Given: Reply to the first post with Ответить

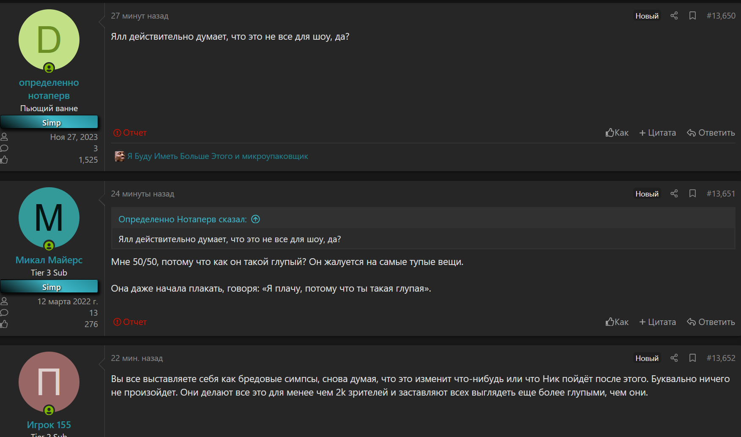Looking at the screenshot, I should 711,133.
